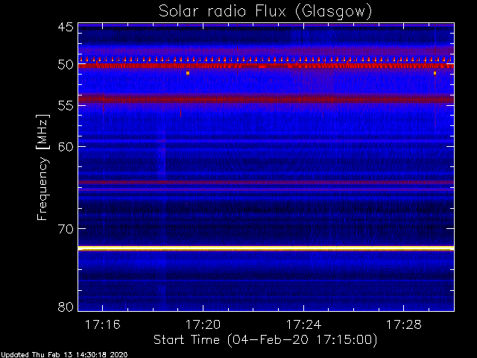Click the 45 frequency axis value
The height and width of the screenshot is (358, 477).
click(x=66, y=27)
